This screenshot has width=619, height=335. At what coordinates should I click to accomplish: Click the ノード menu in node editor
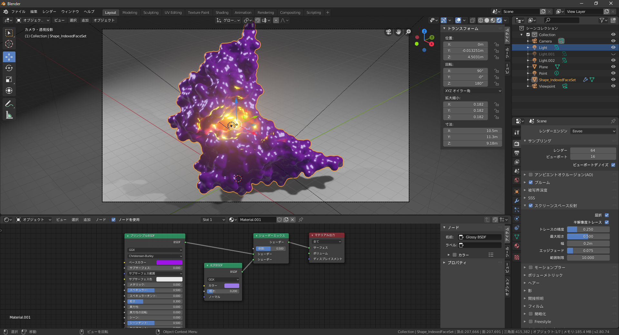click(x=101, y=220)
